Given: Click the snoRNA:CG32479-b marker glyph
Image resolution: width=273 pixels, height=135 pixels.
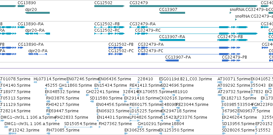Looking at the screenshot, I should [x=231, y=13].
